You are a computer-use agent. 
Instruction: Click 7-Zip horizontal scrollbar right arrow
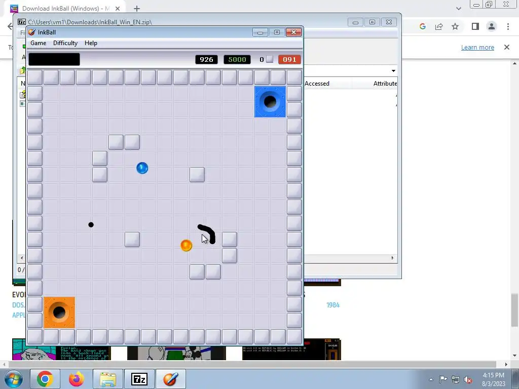[x=393, y=258]
